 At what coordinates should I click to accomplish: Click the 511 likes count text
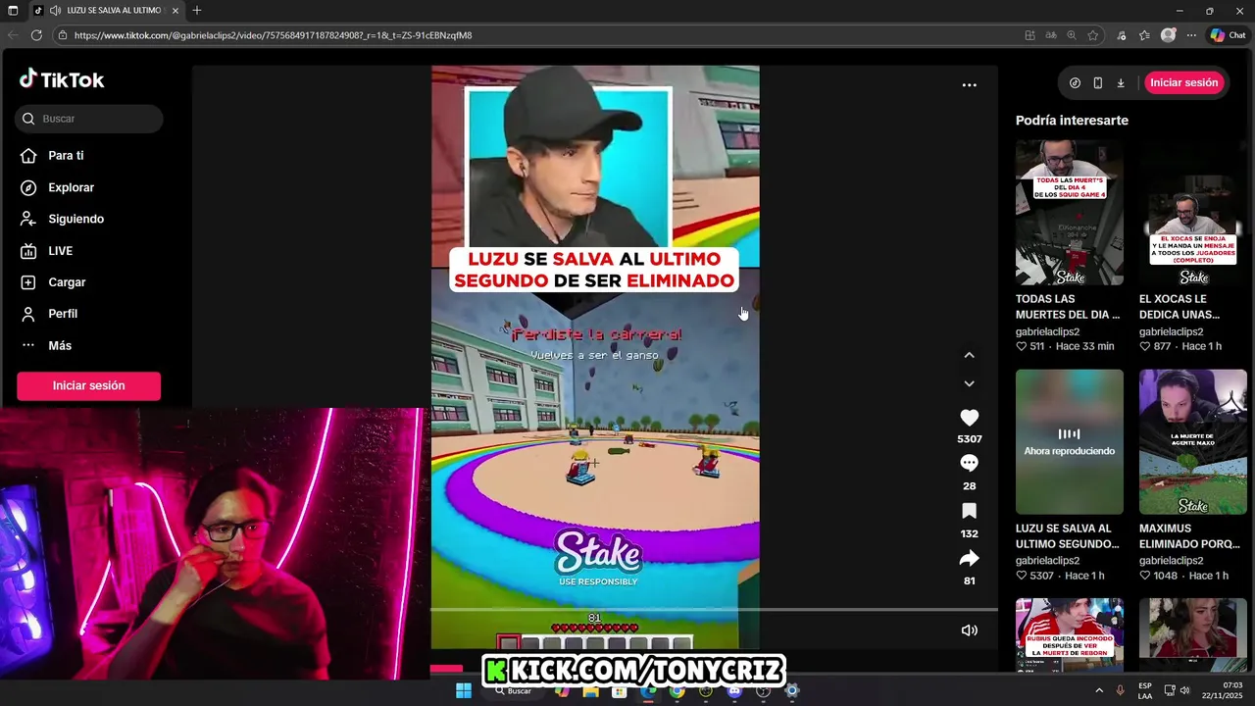tap(1036, 346)
